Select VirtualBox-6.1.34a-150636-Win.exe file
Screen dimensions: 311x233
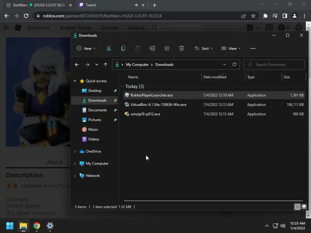pos(214,105)
